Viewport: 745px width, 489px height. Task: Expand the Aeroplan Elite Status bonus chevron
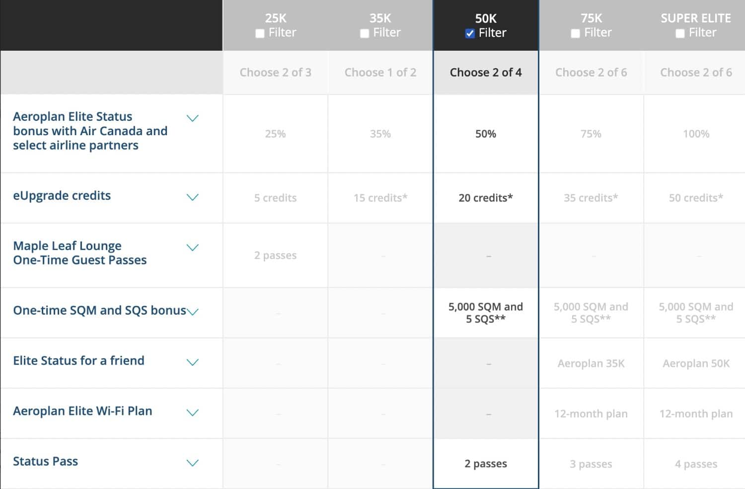tap(192, 118)
